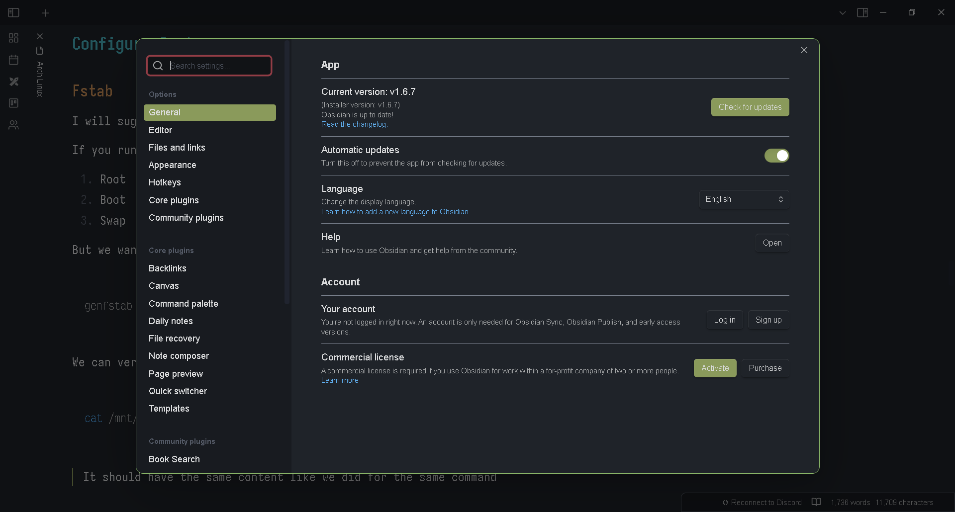The width and height of the screenshot is (955, 512).
Task: Open Appearance settings
Action: pyautogui.click(x=210, y=165)
